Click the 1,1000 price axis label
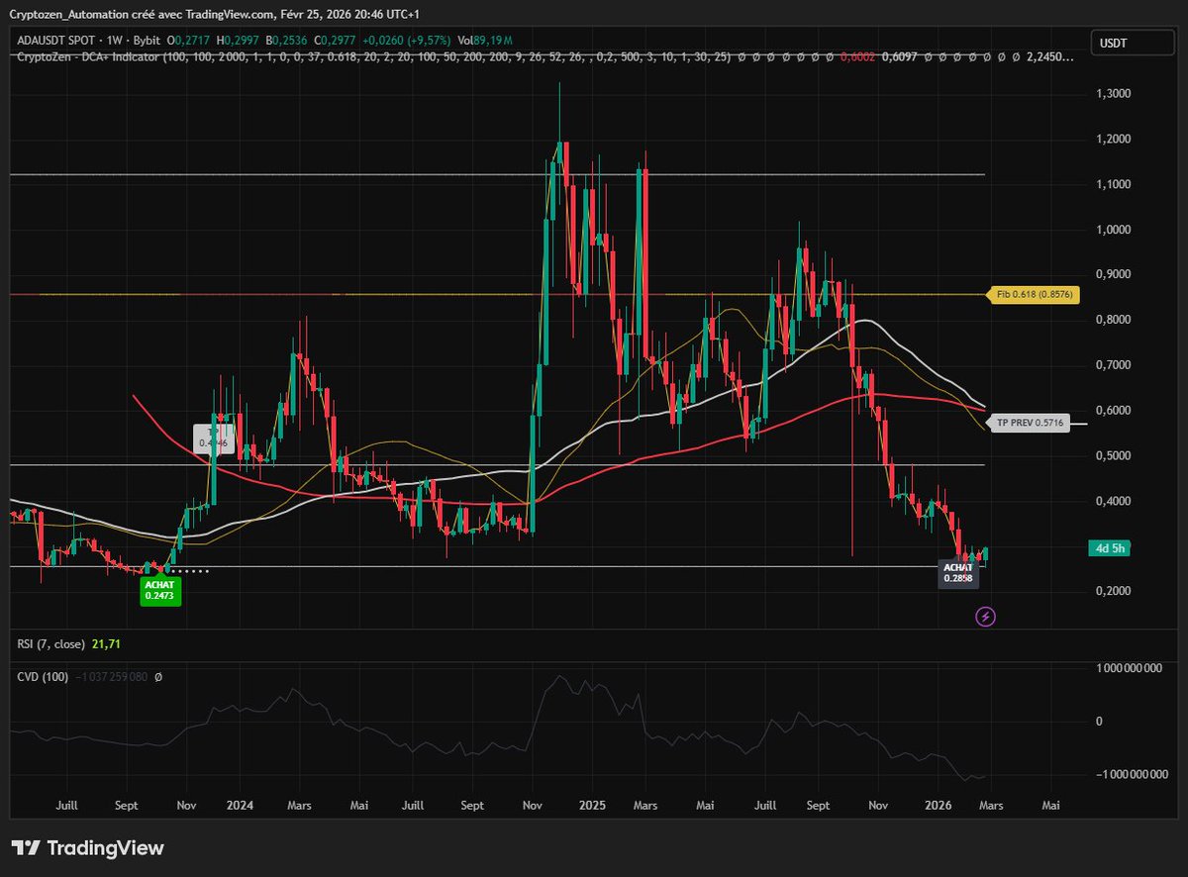Viewport: 1188px width, 877px height. pos(1113,185)
